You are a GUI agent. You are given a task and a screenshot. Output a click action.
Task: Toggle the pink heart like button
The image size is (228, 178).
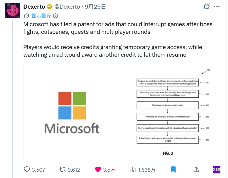98,170
